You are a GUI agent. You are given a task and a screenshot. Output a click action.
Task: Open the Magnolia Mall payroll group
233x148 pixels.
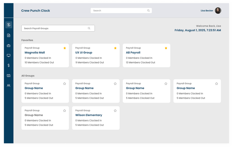point(35,53)
